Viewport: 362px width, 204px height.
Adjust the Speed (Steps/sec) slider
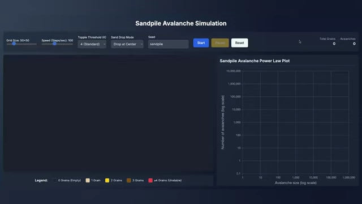(57, 44)
